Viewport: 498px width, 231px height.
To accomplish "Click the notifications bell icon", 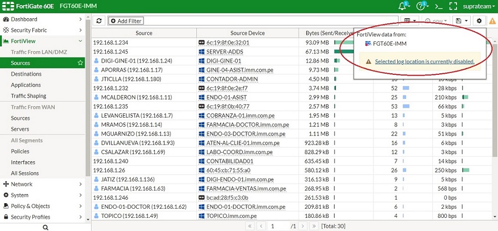I will click(x=403, y=6).
